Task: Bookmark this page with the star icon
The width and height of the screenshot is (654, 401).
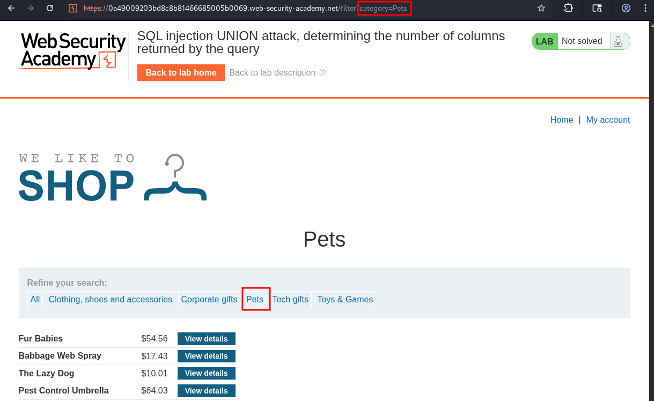Action: point(541,8)
